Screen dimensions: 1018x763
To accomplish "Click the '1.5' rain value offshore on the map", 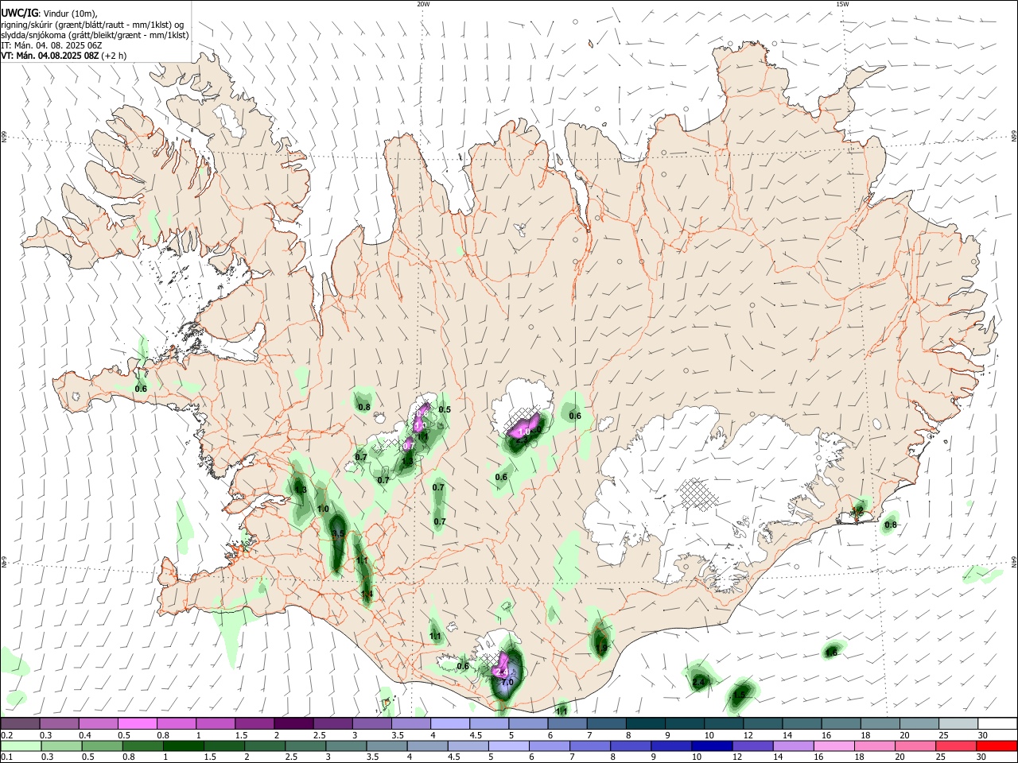I will [739, 695].
